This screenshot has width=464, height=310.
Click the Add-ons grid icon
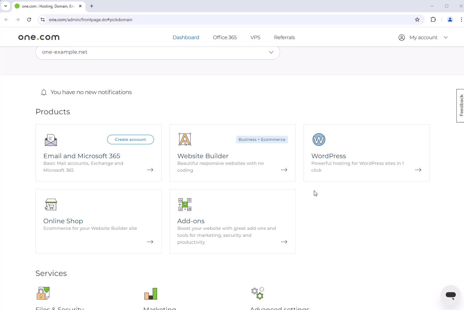185,205
